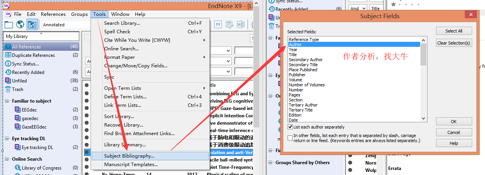
Task: Click Duplicate References group icon in left window
Action: 8,55
